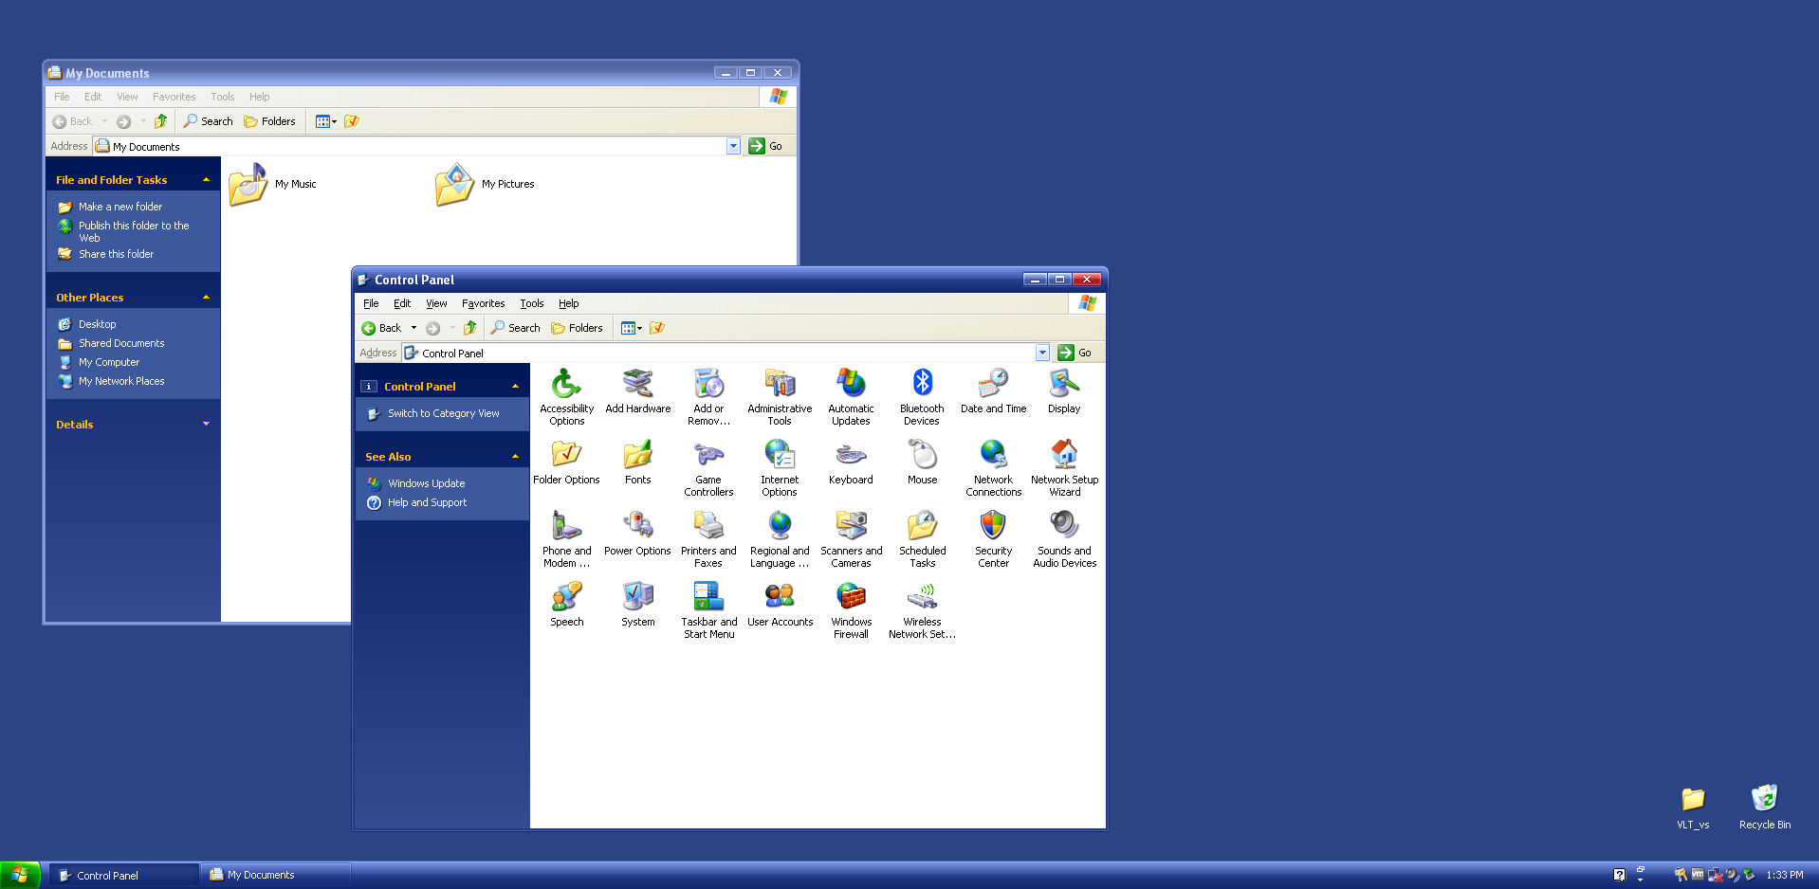Open File menu in Control Panel
Image resolution: width=1819 pixels, height=889 pixels.
pyautogui.click(x=371, y=303)
